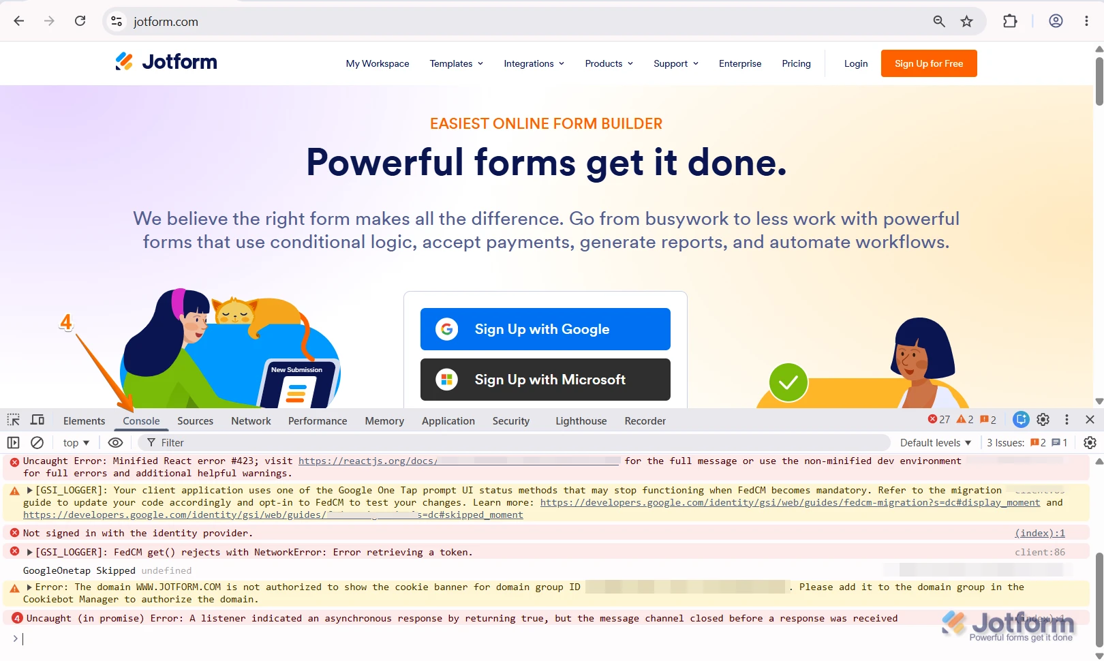Click the Jotform logo in the header
Viewport: 1104px width, 661px height.
[x=166, y=62]
